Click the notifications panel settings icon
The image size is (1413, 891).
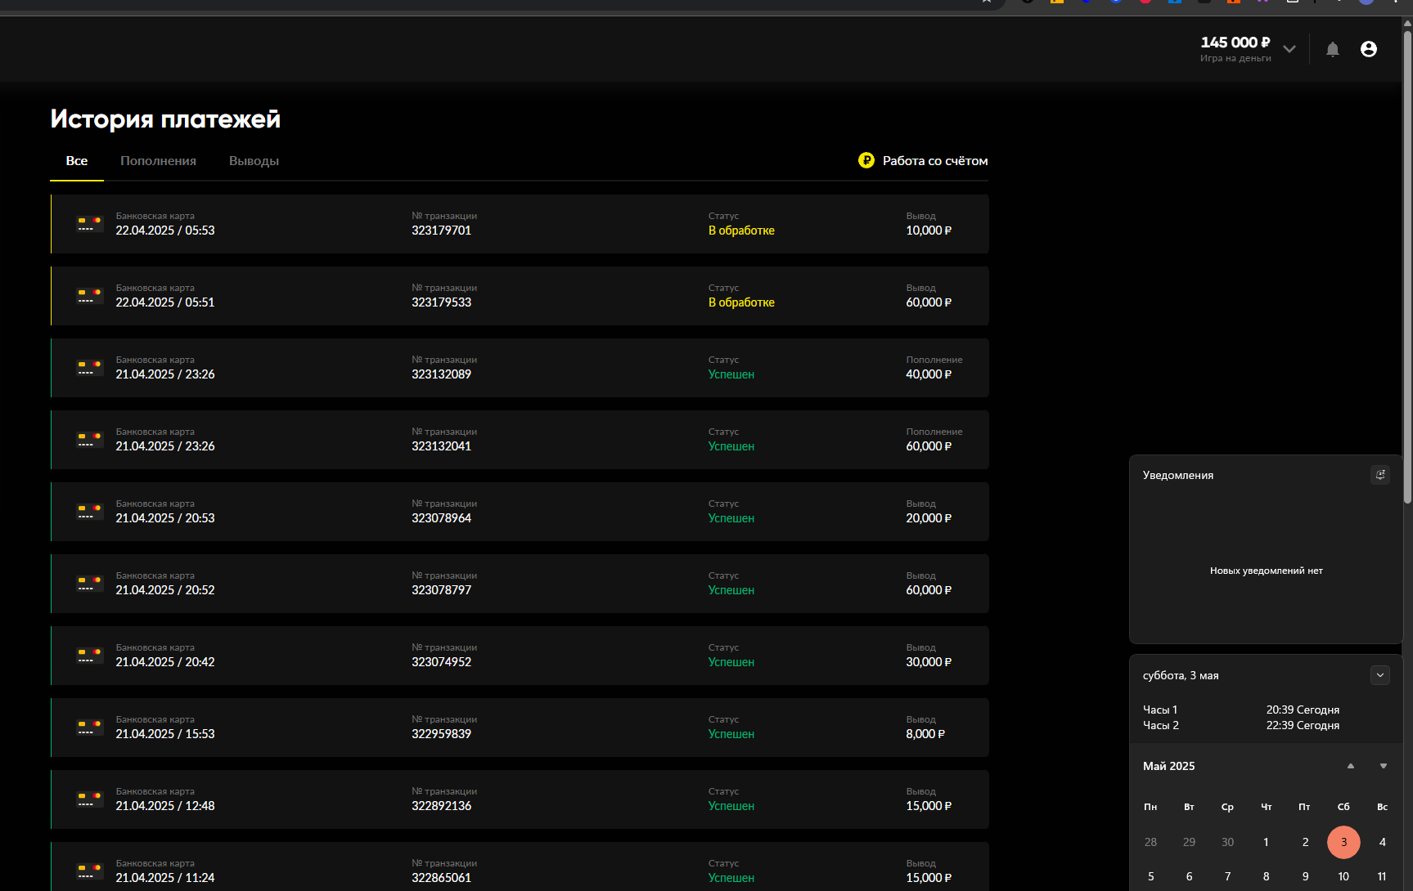tap(1379, 475)
